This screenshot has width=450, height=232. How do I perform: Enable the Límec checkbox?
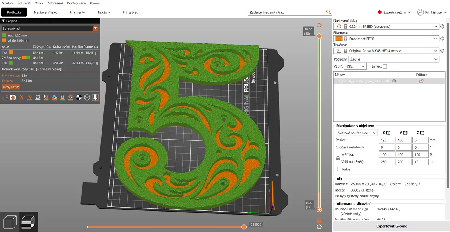[x=385, y=66]
